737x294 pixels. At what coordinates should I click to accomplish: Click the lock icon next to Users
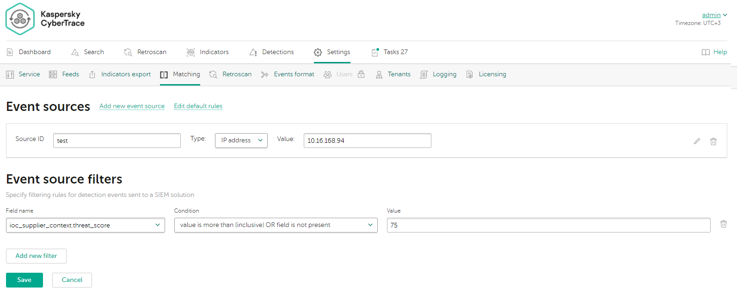361,74
